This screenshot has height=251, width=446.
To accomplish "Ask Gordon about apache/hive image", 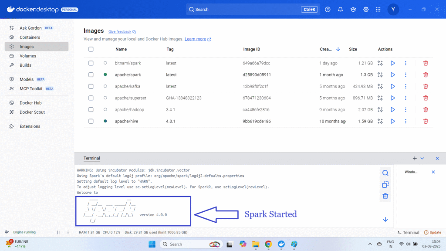I will [380, 121].
